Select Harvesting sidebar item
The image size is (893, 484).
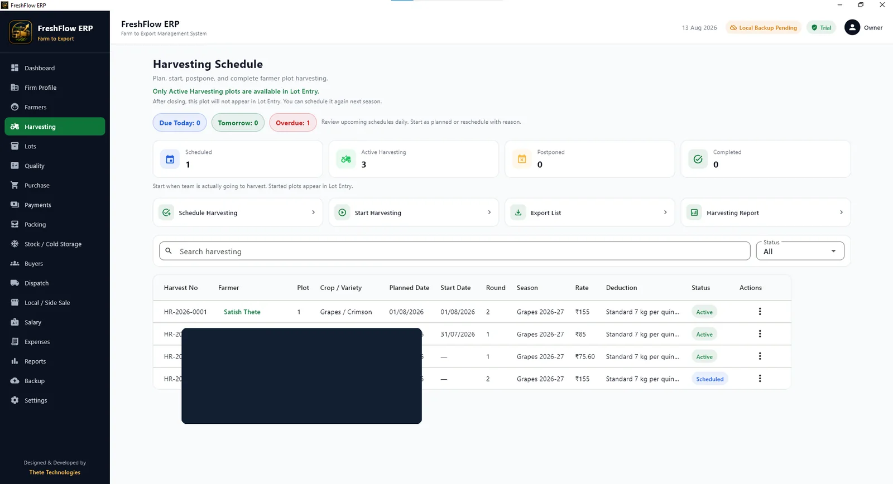[x=55, y=127]
